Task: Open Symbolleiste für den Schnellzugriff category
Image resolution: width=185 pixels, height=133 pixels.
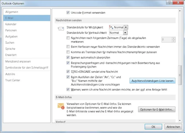Action: (x=27, y=68)
